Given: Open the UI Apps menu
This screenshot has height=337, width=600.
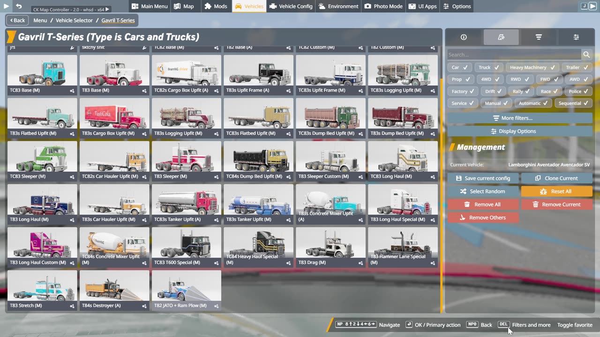Looking at the screenshot, I should 422,6.
